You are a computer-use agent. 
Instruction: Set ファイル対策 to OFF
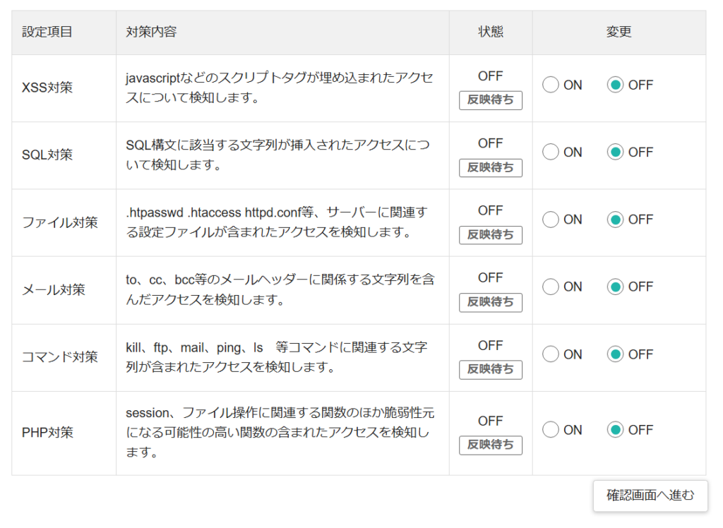pos(616,220)
